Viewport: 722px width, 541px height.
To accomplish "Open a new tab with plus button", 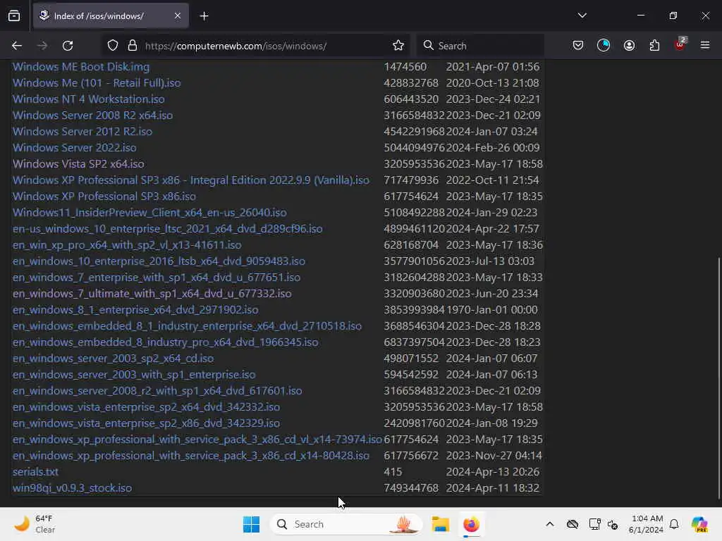I will coord(204,16).
